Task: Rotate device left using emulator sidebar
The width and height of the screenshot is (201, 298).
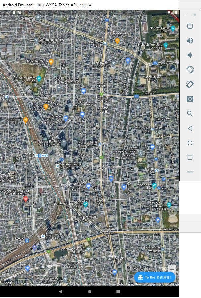Action: [190, 70]
